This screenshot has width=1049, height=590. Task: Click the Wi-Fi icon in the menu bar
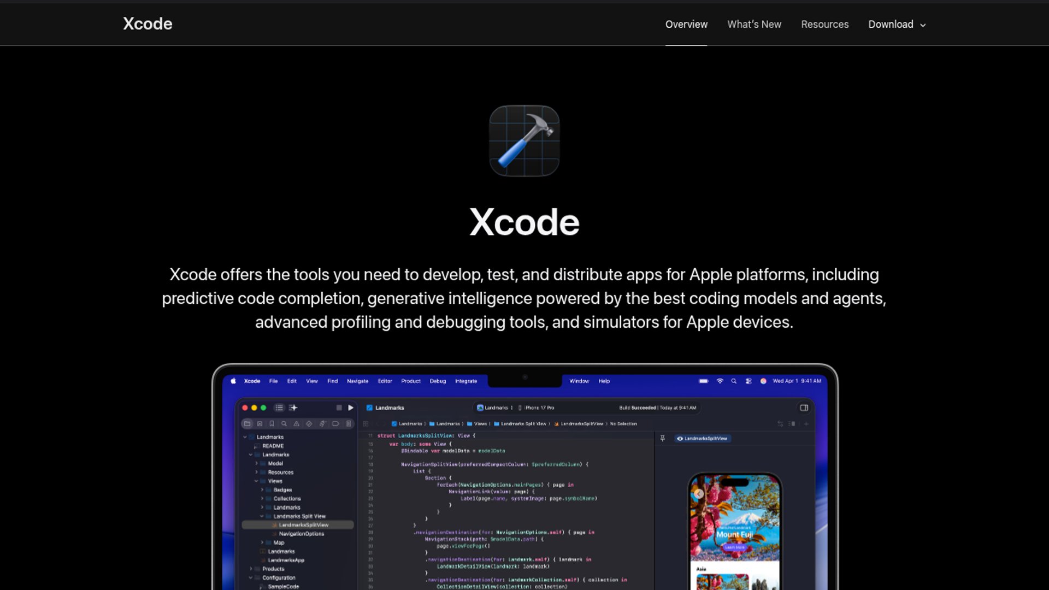click(720, 381)
